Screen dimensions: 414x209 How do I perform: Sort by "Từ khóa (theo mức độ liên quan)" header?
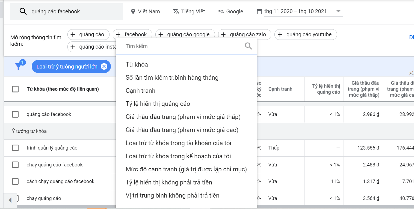pyautogui.click(x=63, y=89)
